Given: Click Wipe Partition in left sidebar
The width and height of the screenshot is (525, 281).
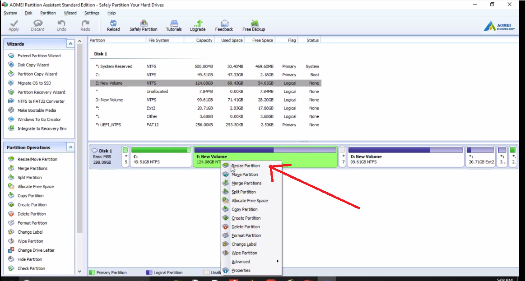Looking at the screenshot, I should coord(30,241).
